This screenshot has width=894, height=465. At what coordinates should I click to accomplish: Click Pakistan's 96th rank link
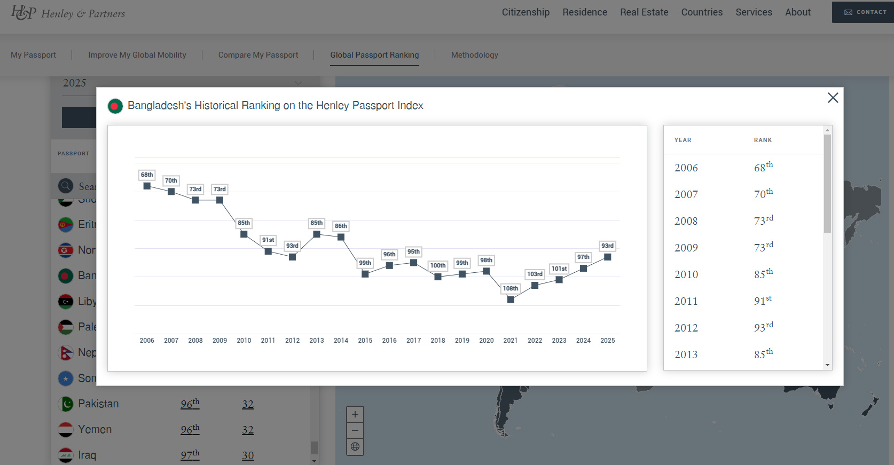click(x=190, y=404)
